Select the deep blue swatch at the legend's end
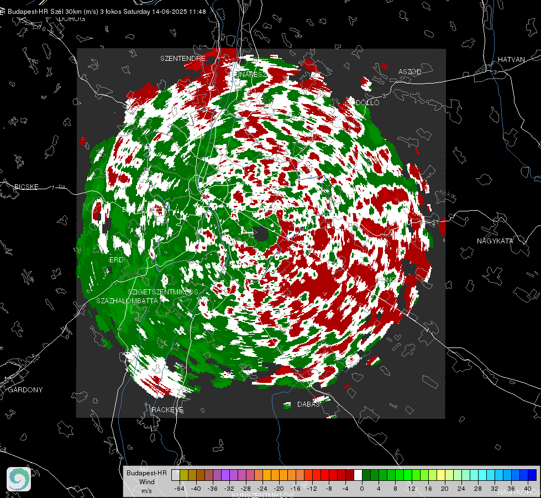Image resolution: width=541 pixels, height=498 pixels. (532, 475)
